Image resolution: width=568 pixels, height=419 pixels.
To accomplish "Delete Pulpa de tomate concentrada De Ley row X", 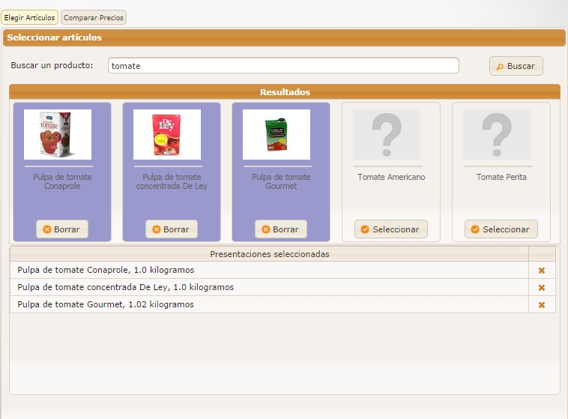I will pos(541,288).
